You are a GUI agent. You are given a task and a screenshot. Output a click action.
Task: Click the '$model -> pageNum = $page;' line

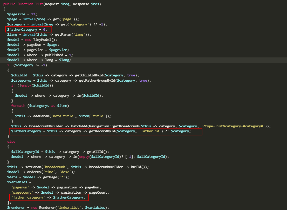(33, 45)
